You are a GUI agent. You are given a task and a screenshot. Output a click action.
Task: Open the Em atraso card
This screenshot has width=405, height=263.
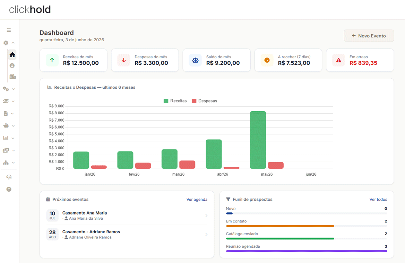[x=360, y=60]
